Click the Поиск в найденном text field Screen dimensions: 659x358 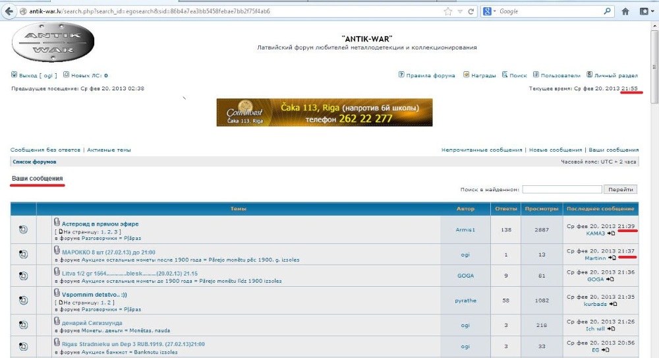point(561,190)
